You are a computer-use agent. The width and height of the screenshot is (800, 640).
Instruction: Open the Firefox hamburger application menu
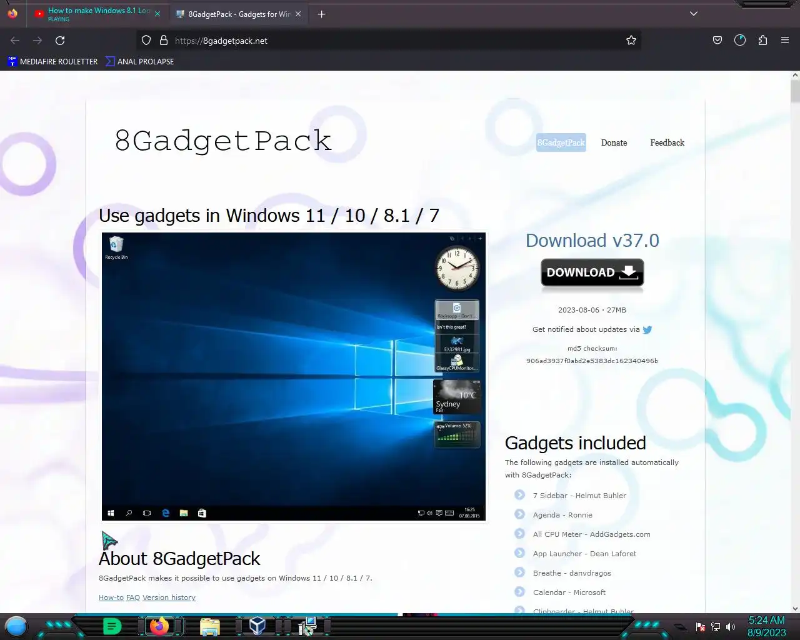click(785, 41)
